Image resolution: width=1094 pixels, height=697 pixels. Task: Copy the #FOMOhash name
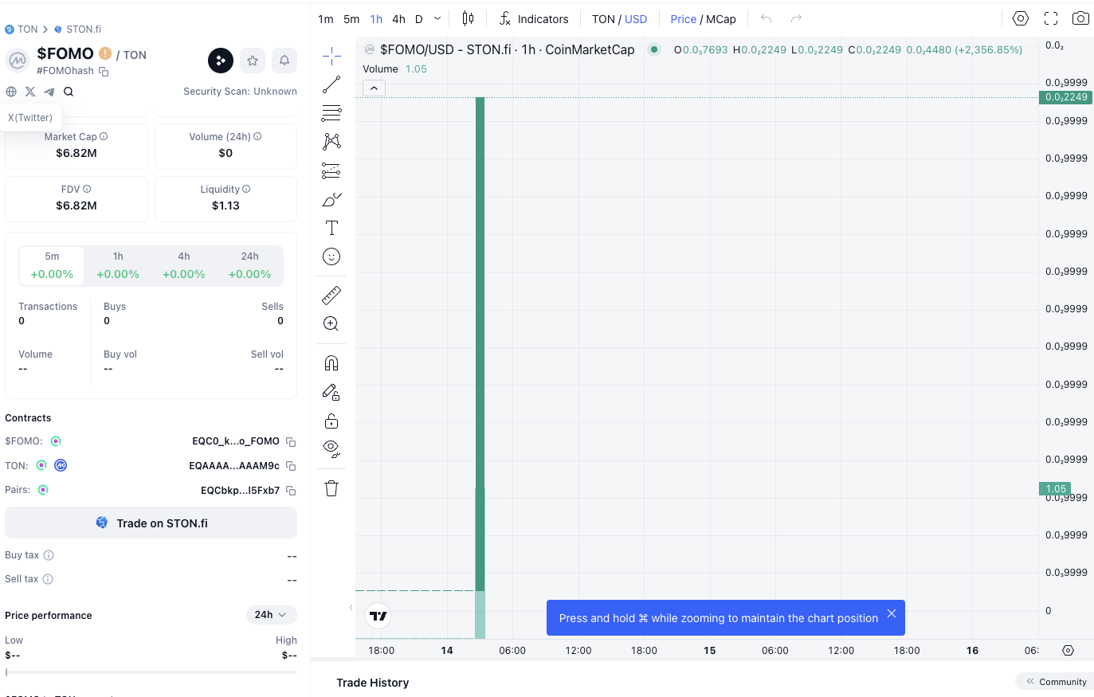104,72
